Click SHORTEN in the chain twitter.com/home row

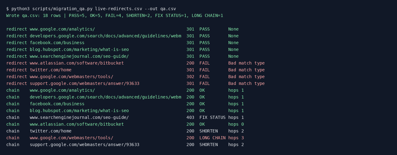(x=208, y=131)
